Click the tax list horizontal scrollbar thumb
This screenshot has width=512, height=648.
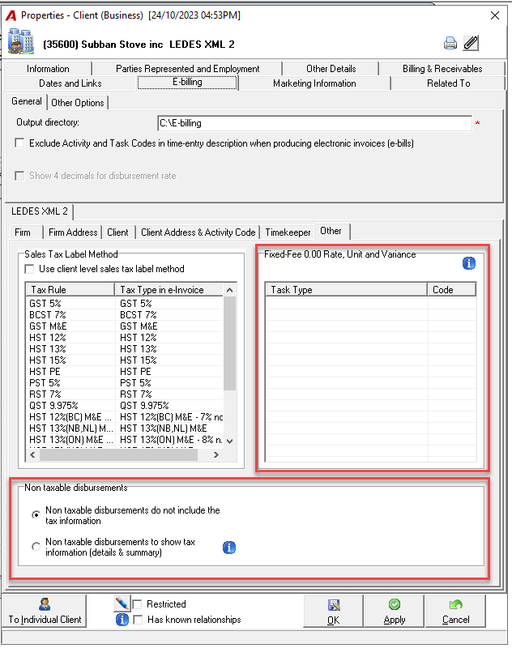pos(118,455)
